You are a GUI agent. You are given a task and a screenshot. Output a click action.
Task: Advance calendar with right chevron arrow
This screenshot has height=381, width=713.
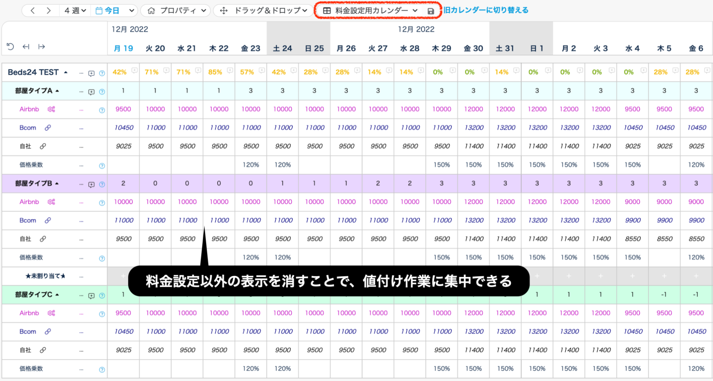[49, 11]
